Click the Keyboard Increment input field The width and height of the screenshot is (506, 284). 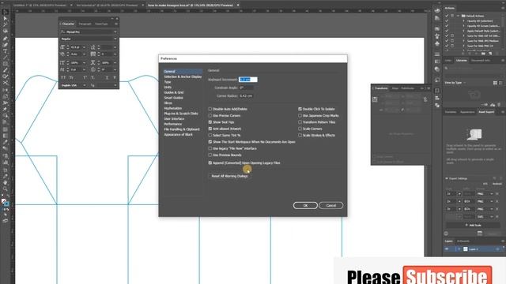click(247, 80)
